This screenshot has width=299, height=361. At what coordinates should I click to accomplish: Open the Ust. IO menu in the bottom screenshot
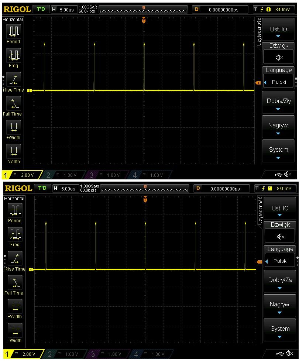point(280,208)
